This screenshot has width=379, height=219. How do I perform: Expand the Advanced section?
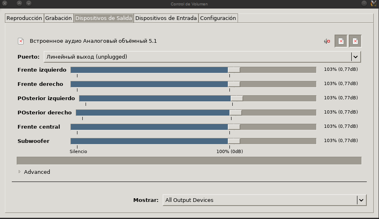coord(20,172)
